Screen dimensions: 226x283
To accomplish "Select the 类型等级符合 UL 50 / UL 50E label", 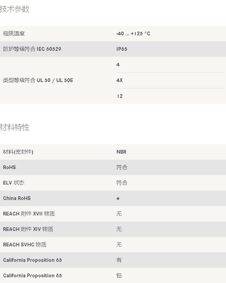I will pyautogui.click(x=38, y=80).
